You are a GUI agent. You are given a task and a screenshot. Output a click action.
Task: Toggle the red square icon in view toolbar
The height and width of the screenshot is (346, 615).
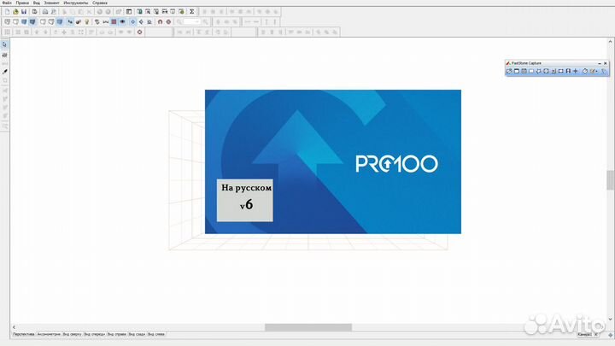point(114,22)
